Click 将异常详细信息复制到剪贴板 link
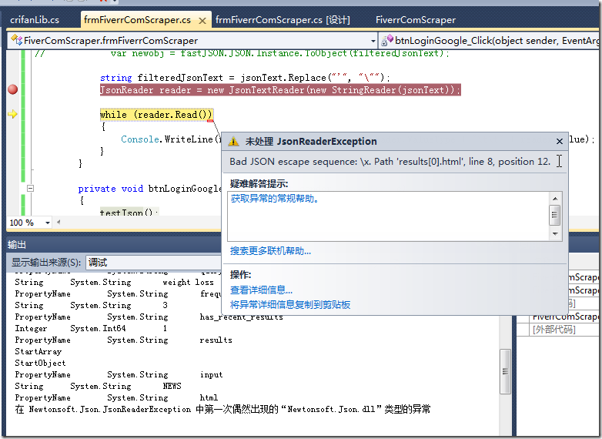This screenshot has height=439, width=602. coord(290,304)
